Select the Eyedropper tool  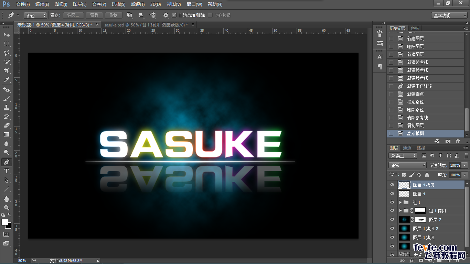(x=7, y=80)
